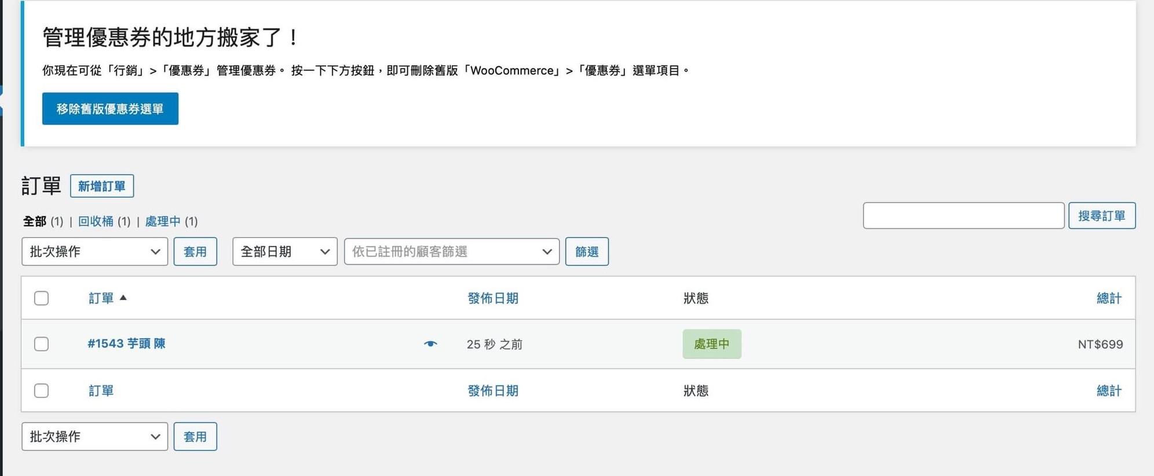The height and width of the screenshot is (476, 1154).
Task: Tick the select-all checkbox in table footer
Action: (41, 391)
